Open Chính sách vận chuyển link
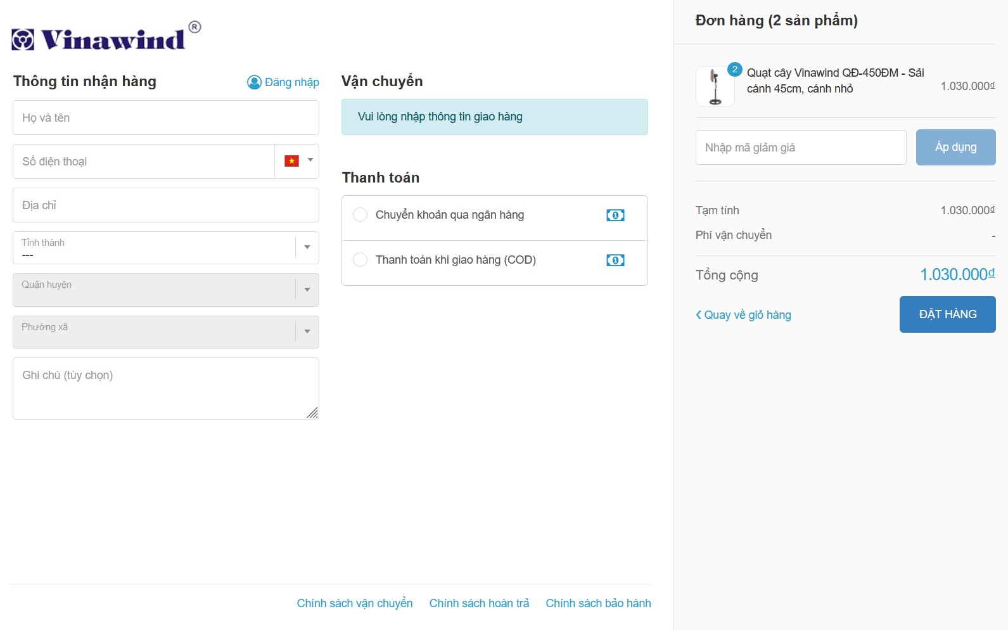Viewport: 1008px width, 630px height. point(355,603)
